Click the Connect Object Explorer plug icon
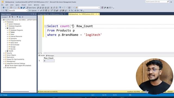 click(x=10, y=17)
